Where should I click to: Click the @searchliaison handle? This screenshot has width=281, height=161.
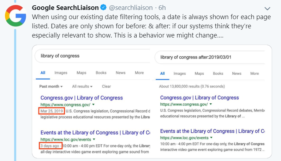coord(131,8)
